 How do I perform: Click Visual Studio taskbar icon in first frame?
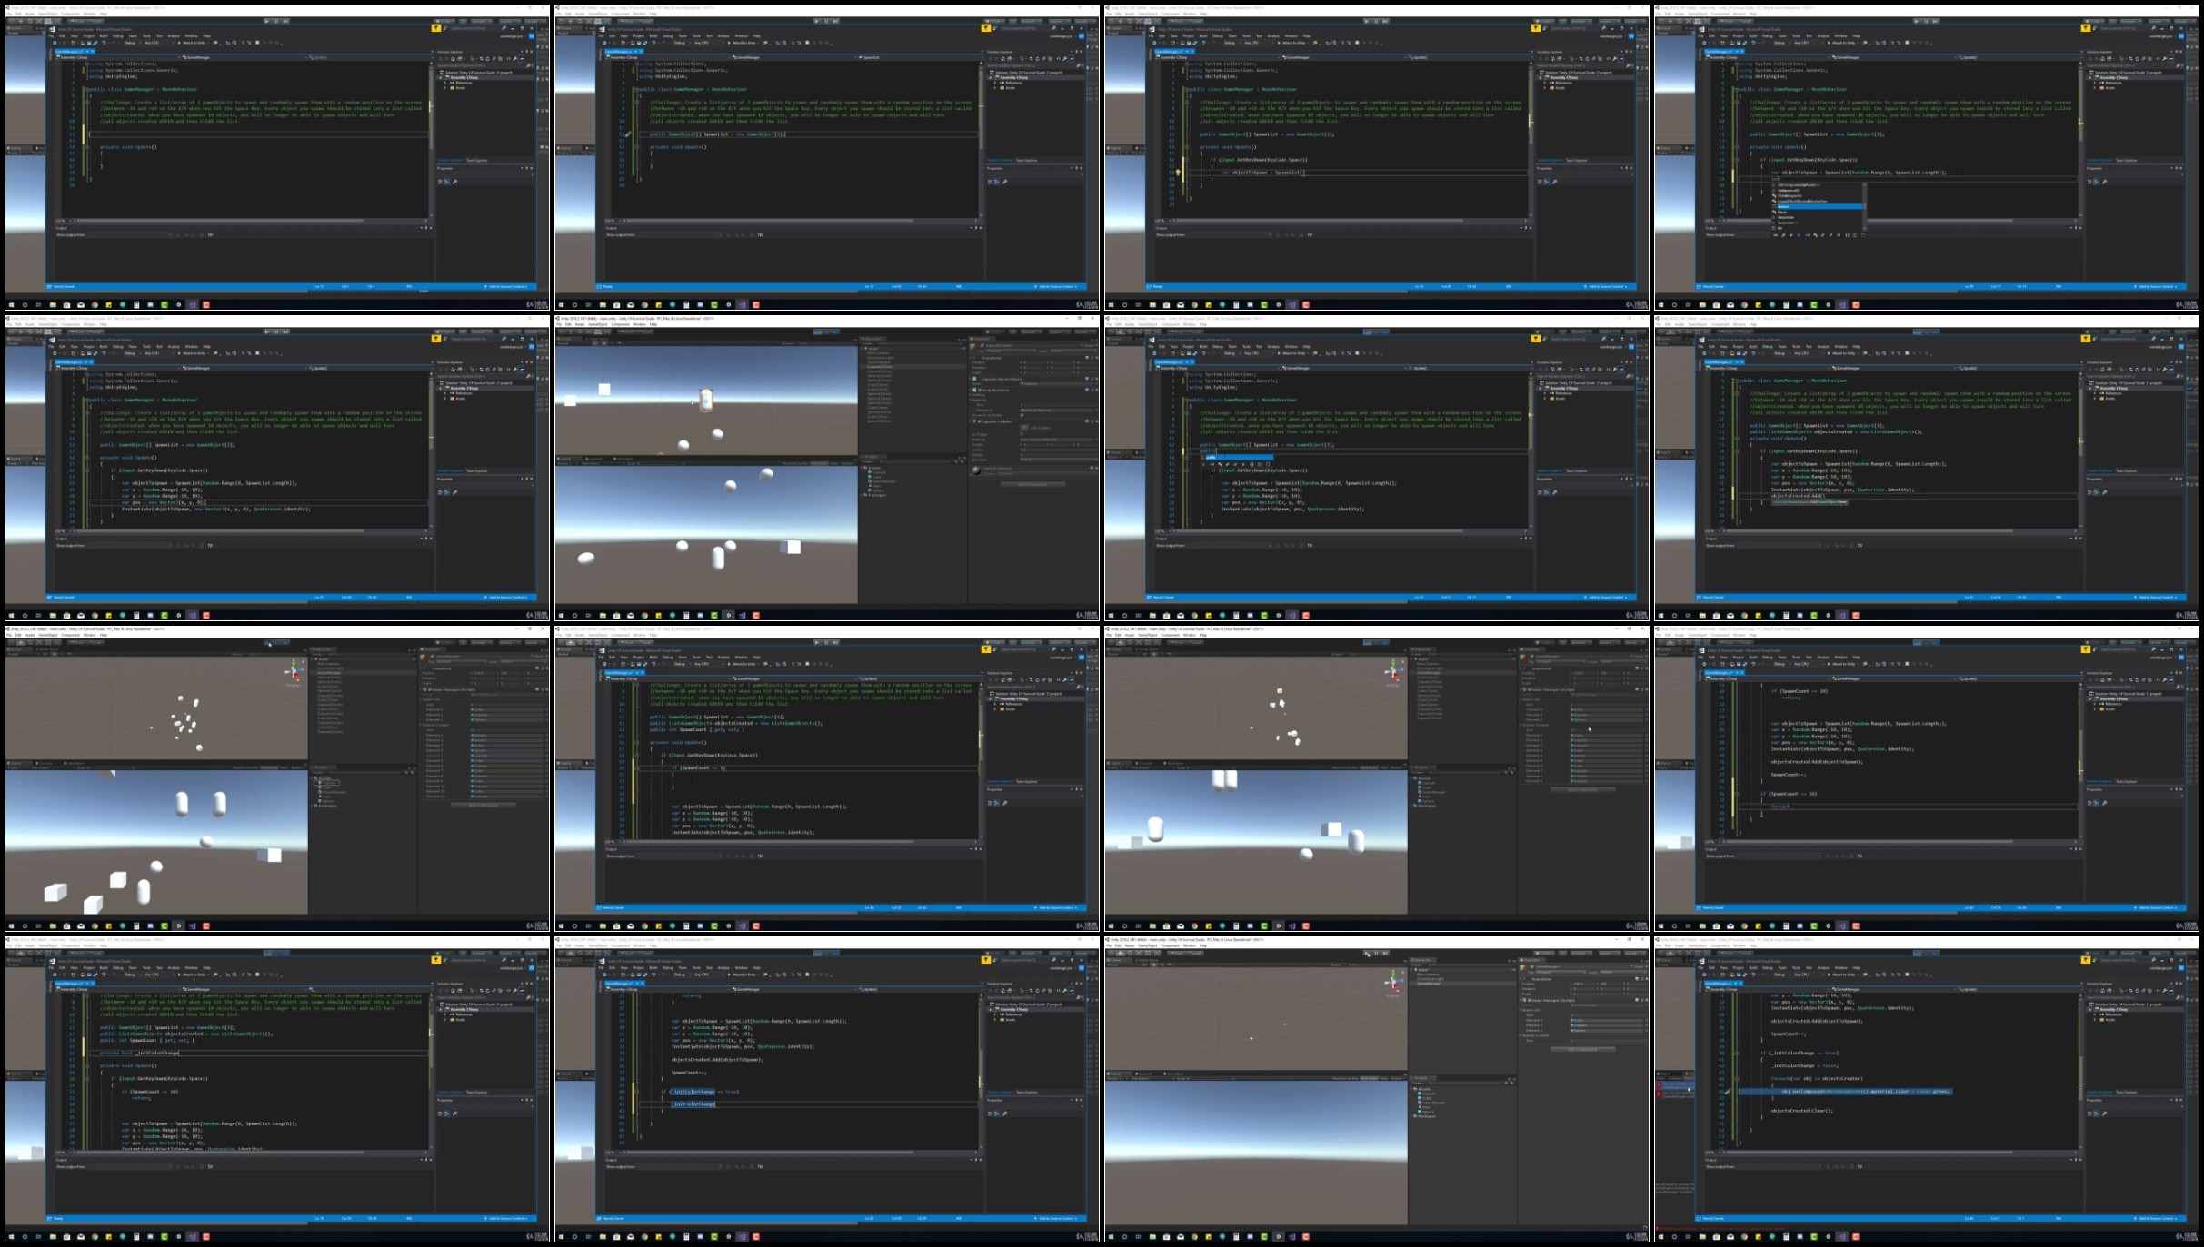tap(192, 304)
